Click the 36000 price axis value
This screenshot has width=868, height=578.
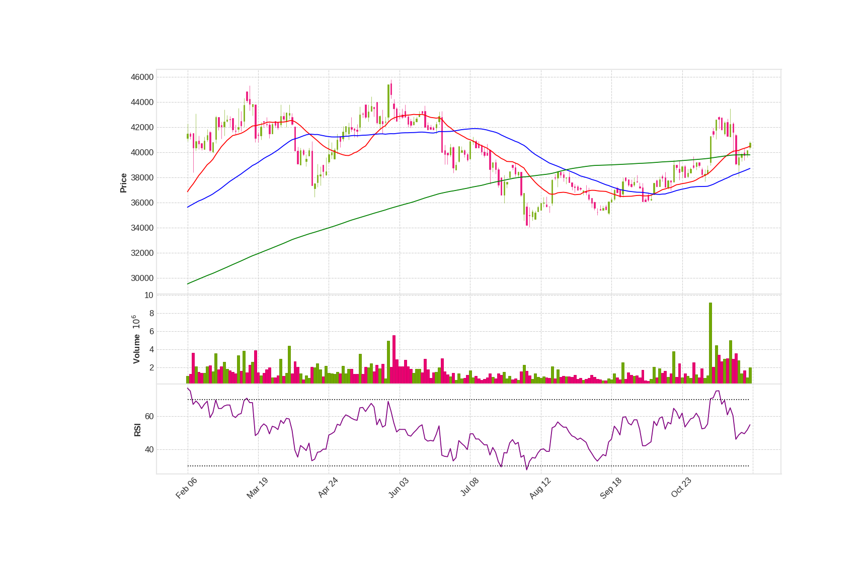pyautogui.click(x=142, y=203)
